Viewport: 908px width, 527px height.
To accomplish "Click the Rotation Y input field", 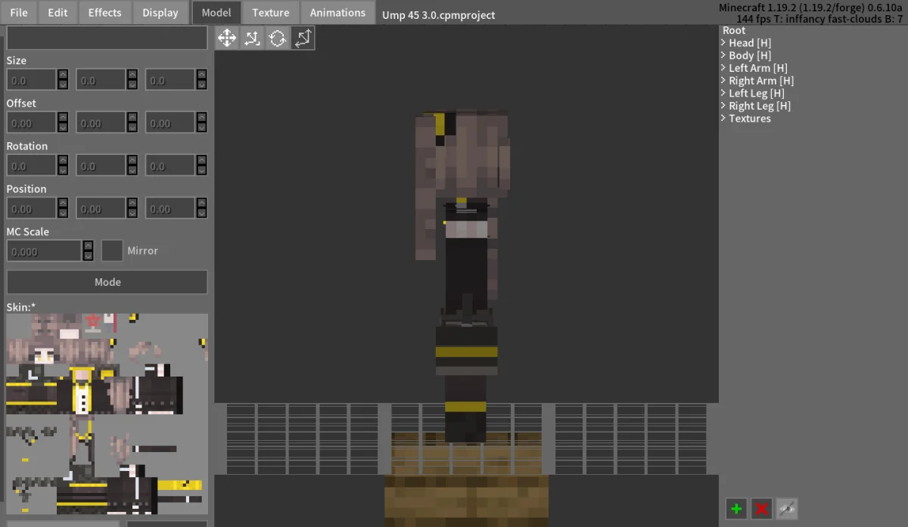I will tap(101, 166).
